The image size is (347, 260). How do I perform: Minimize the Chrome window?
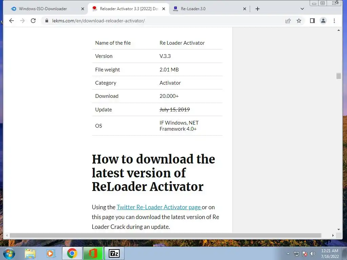coord(314,3)
